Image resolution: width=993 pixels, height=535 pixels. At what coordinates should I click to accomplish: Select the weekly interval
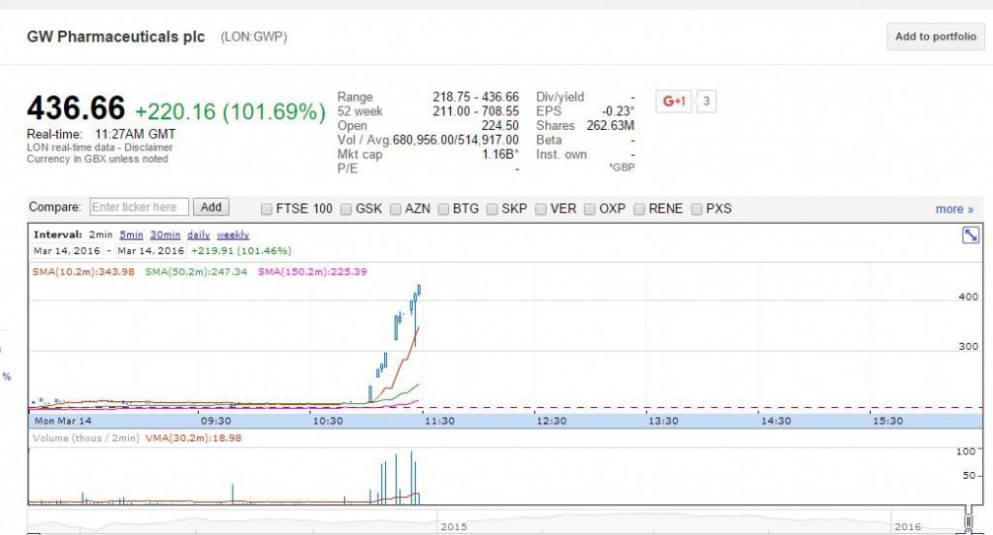click(x=233, y=235)
